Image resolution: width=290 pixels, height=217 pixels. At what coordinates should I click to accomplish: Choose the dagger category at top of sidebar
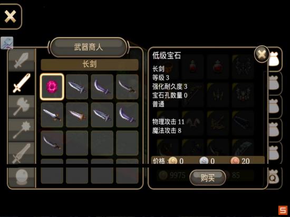(x=22, y=60)
